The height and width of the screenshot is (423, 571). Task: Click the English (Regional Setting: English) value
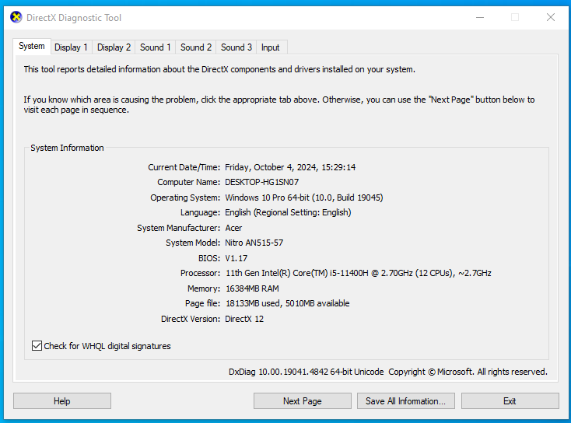pos(288,212)
